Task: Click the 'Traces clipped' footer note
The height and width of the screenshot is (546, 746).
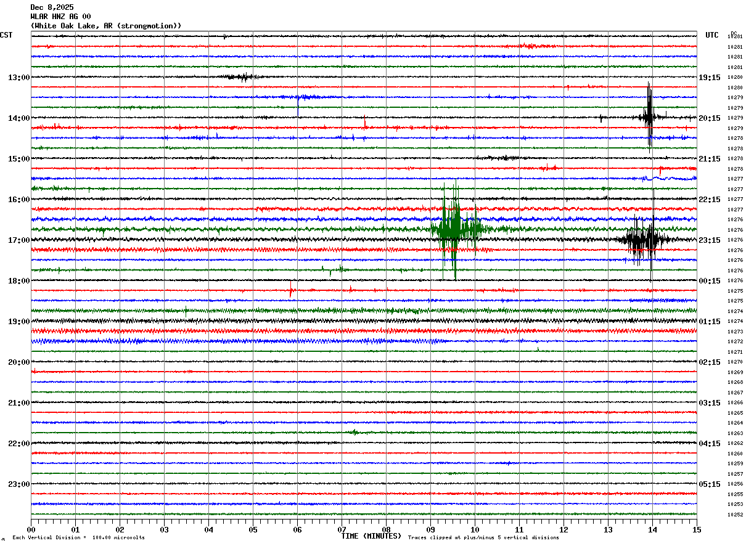Action: coord(483,537)
